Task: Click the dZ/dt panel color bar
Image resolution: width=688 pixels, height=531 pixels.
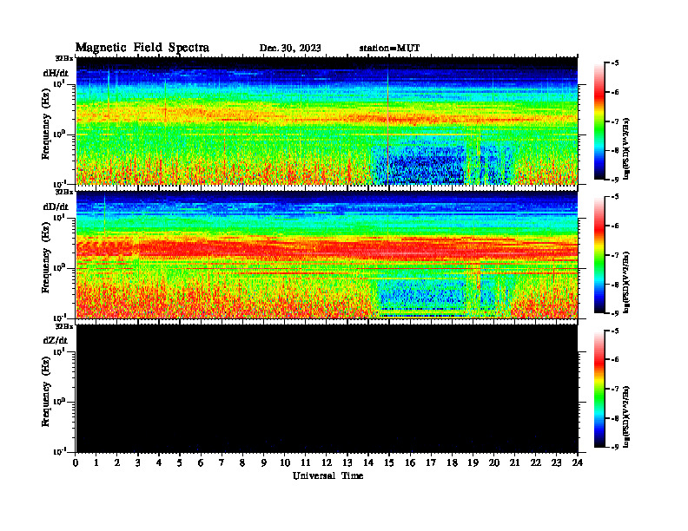Action: (x=599, y=389)
